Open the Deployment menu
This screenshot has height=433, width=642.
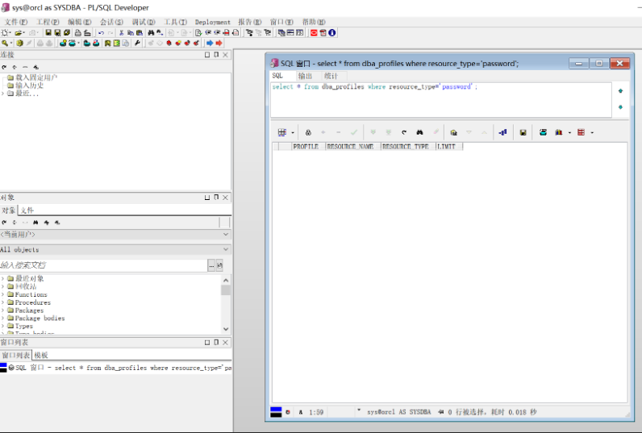coord(212,22)
